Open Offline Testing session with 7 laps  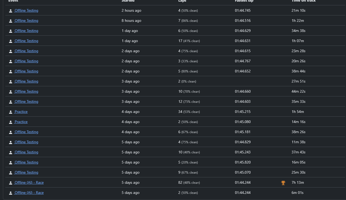pyautogui.click(x=26, y=21)
